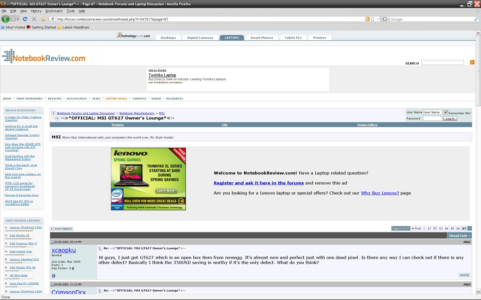Bookmark this page with star icon
This screenshot has width=481, height=300.
point(373,19)
